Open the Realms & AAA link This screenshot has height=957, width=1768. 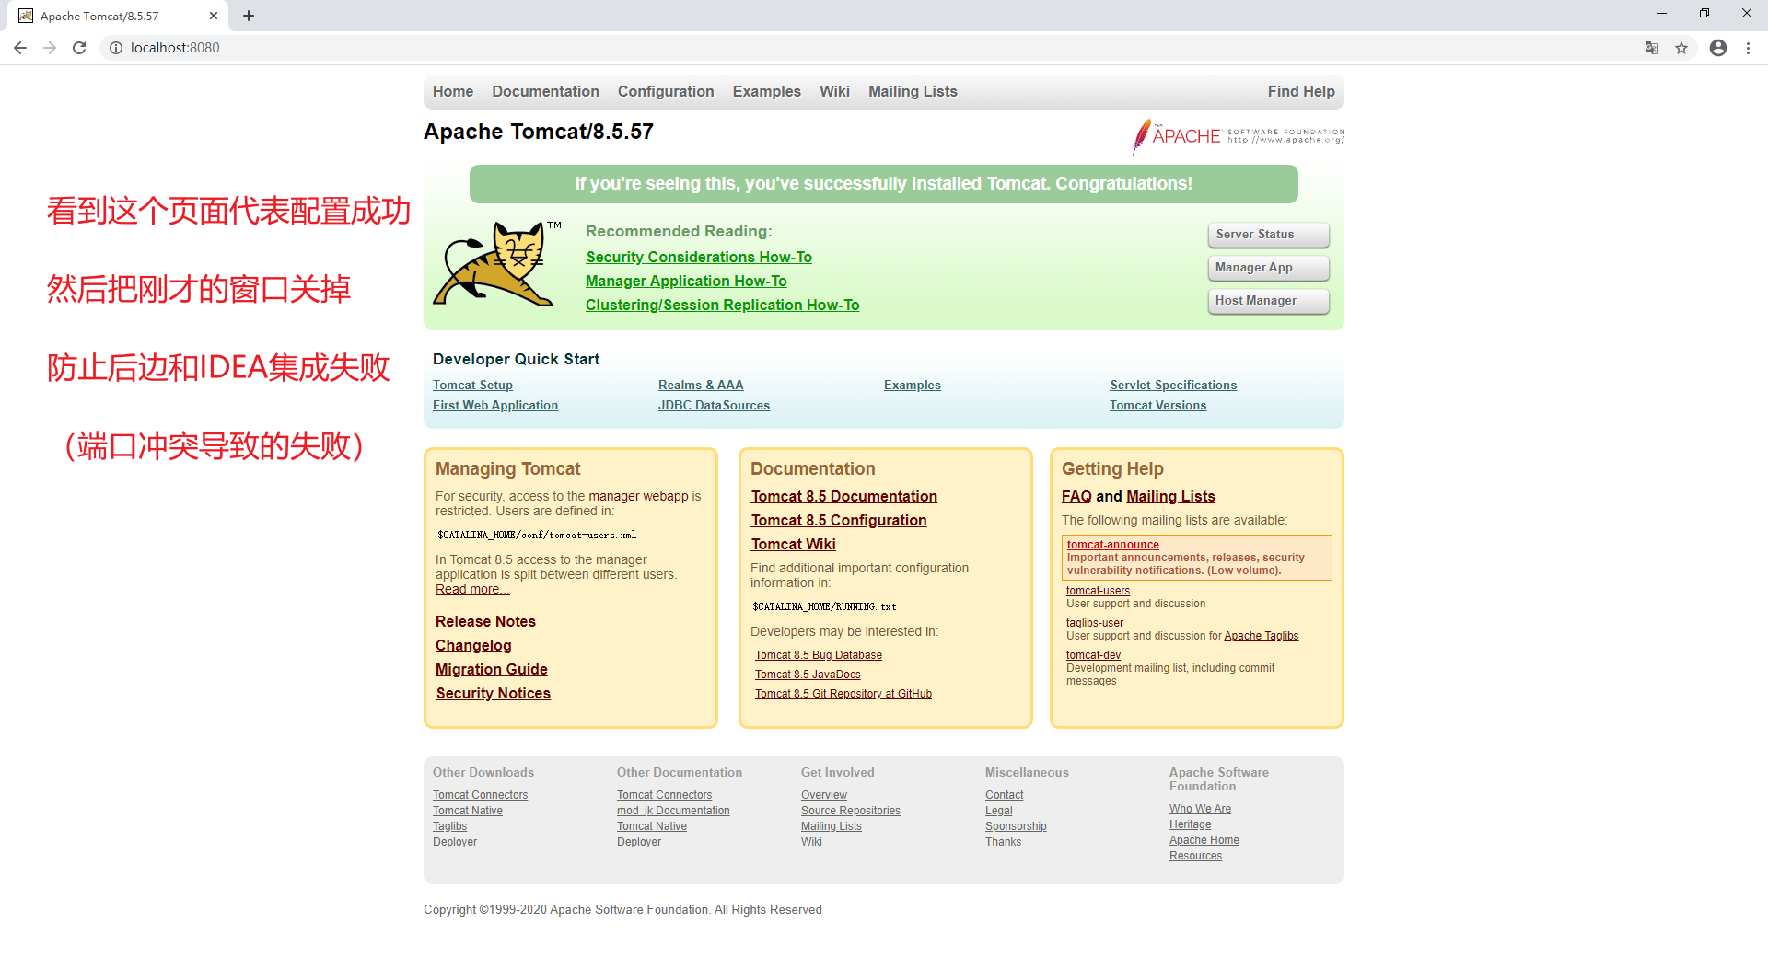(x=701, y=386)
